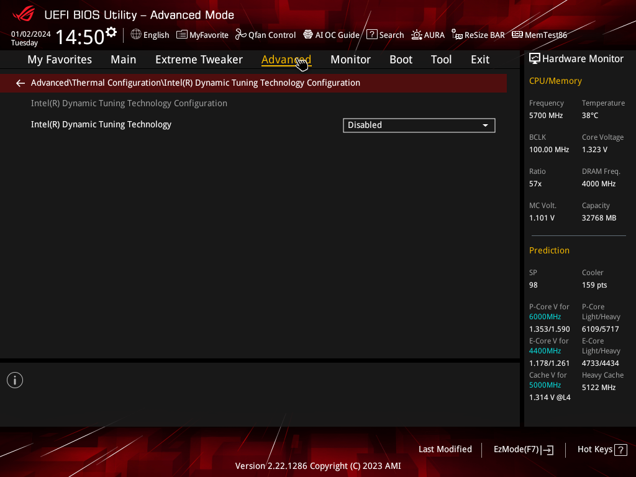Viewport: 636px width, 477px height.
Task: Open the Monitor tab
Action: 350,60
